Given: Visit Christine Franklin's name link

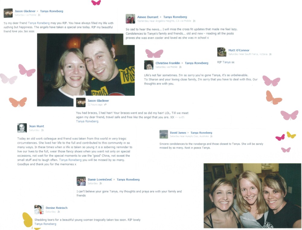Looking at the screenshot, I should [x=168, y=63].
